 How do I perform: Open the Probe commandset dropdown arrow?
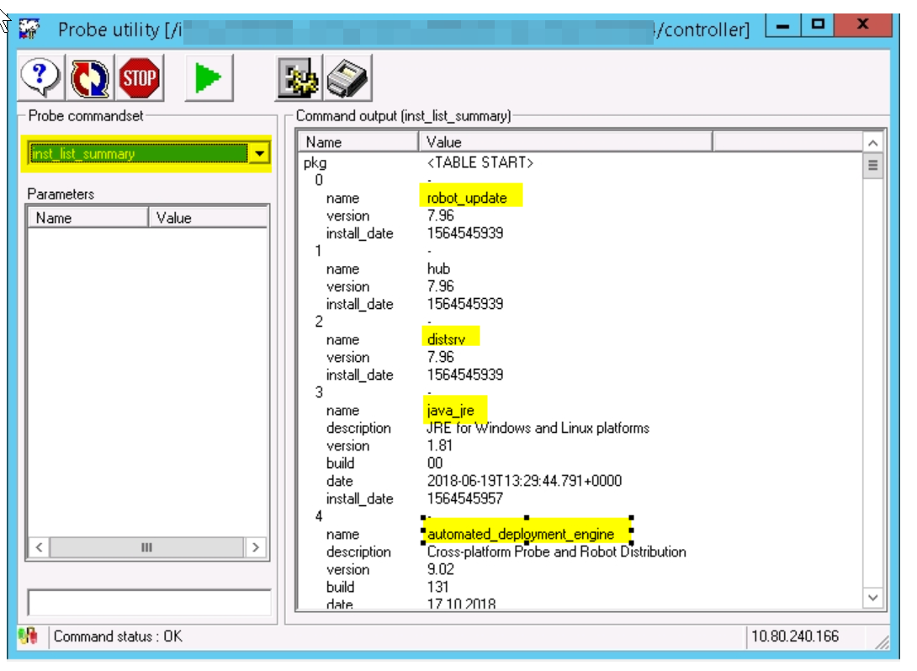point(259,153)
